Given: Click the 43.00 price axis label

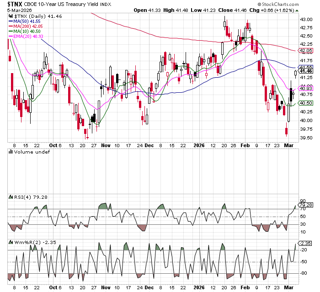Looking at the screenshot, I should (x=306, y=19).
